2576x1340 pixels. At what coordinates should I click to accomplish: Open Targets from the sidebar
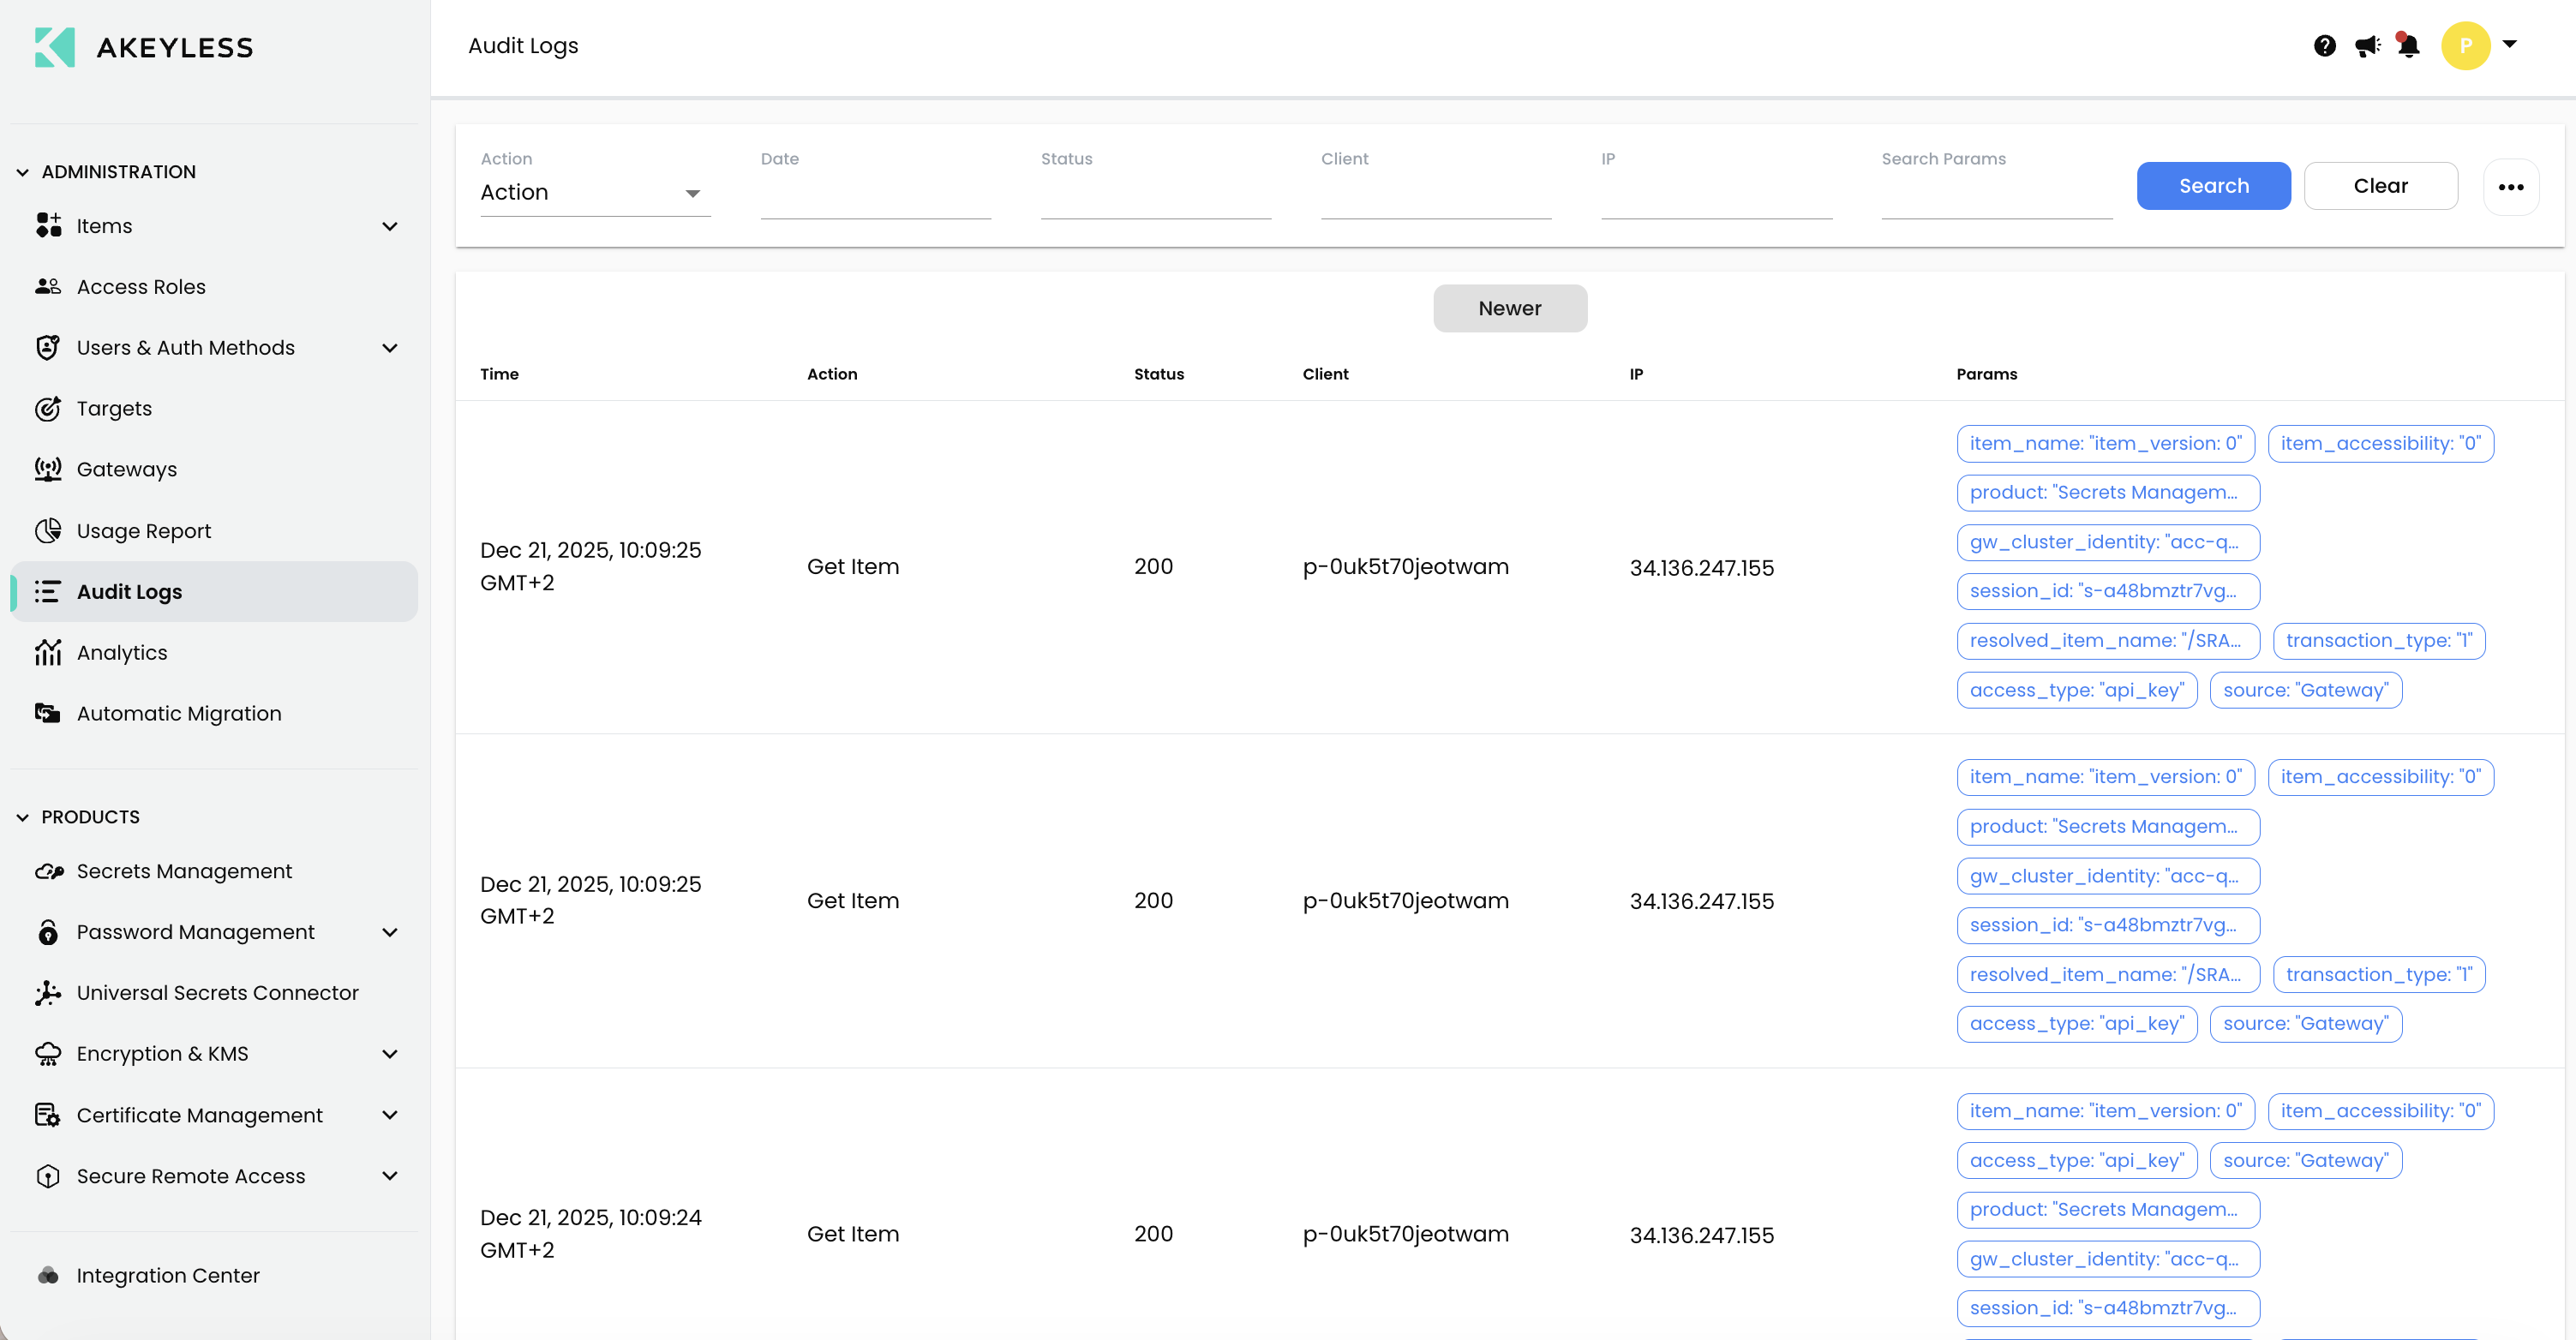[x=114, y=408]
